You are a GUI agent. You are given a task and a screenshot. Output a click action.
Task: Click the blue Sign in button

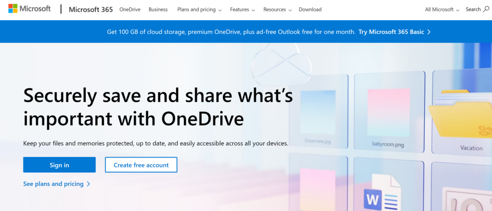59,165
